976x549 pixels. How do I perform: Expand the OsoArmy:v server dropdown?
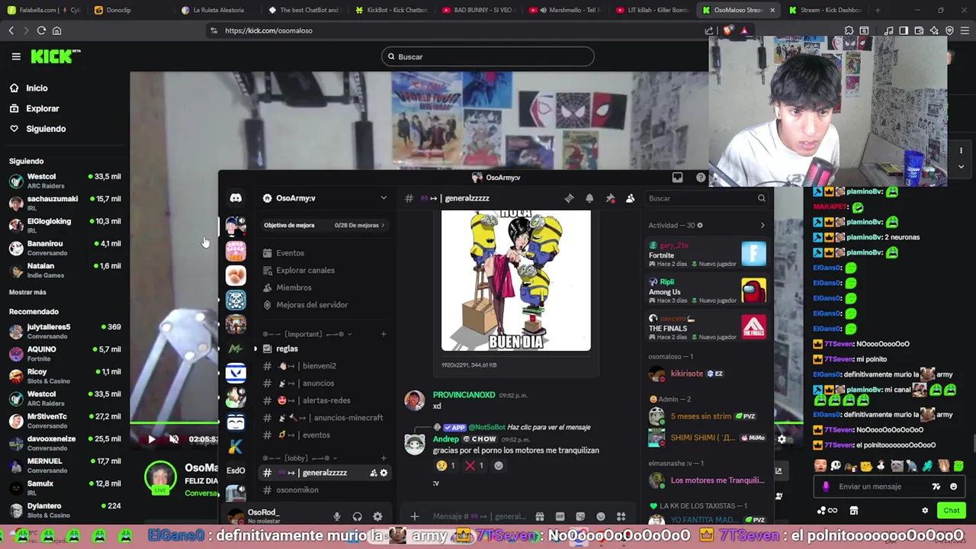[x=384, y=198]
